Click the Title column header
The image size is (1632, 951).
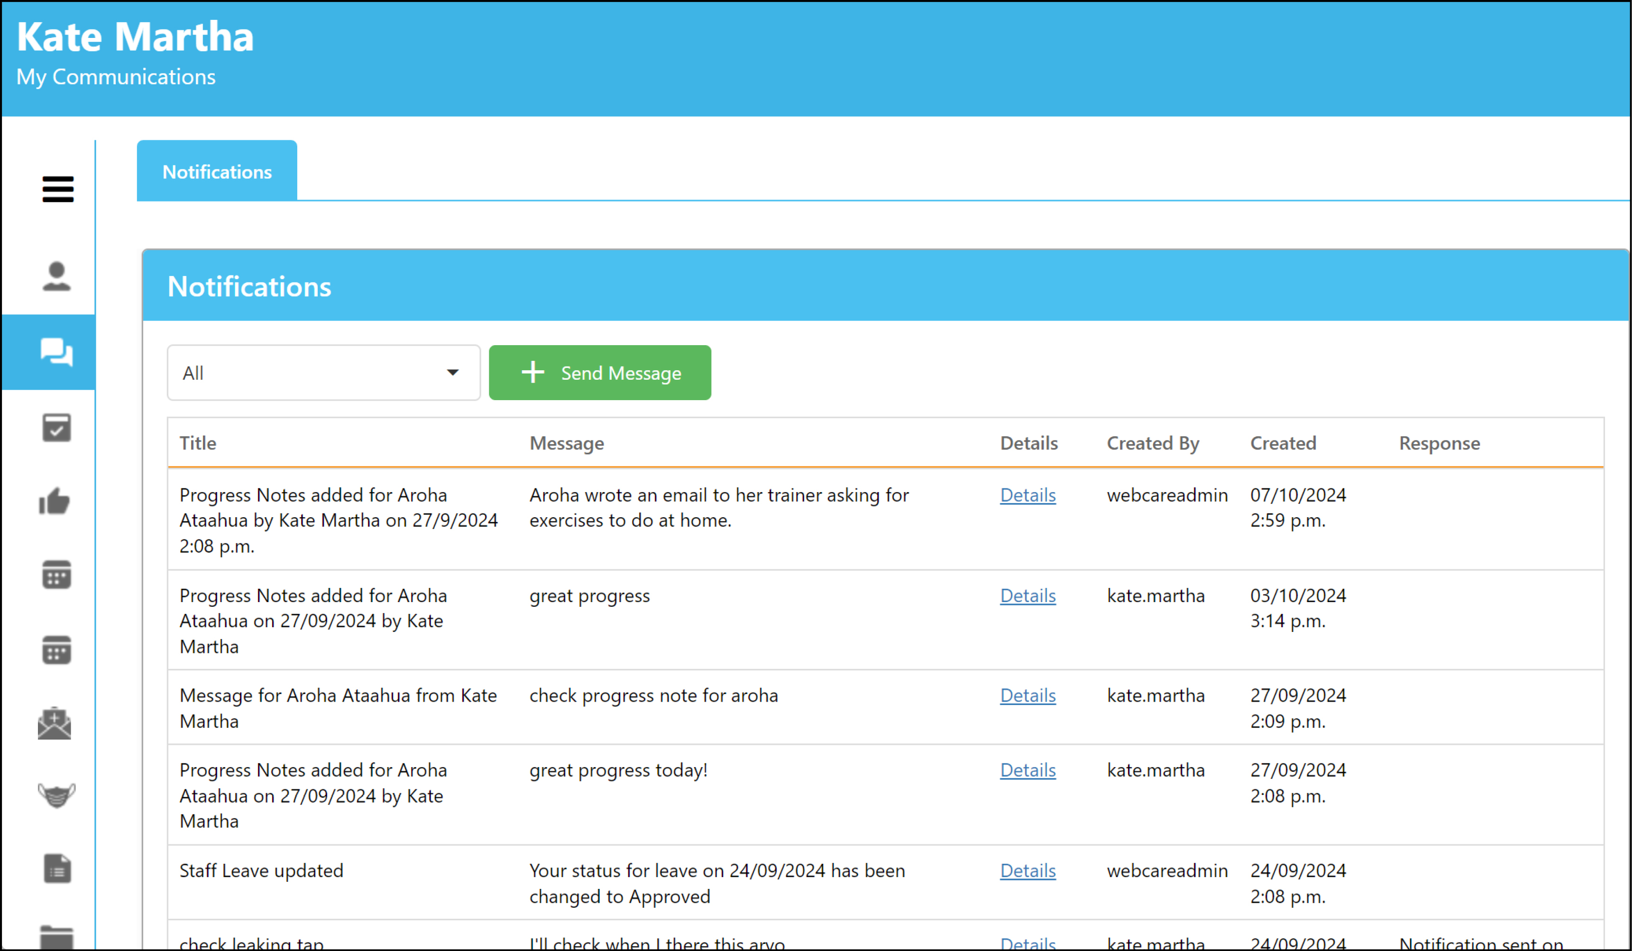pos(198,443)
